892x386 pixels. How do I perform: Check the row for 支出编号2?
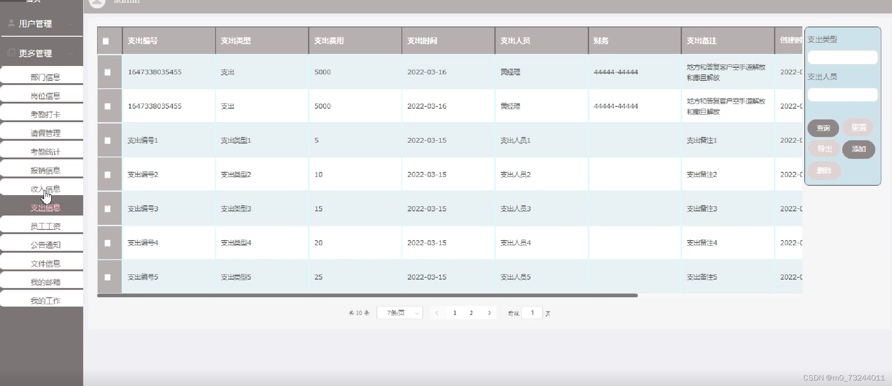click(x=107, y=175)
